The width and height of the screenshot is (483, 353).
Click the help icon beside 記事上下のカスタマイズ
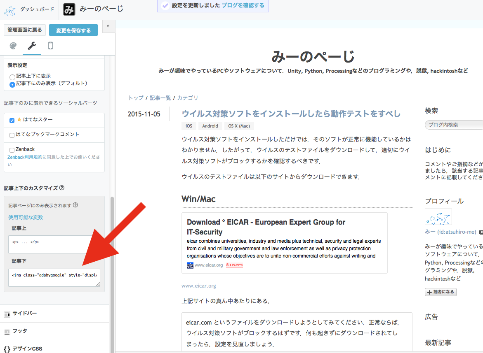click(61, 188)
